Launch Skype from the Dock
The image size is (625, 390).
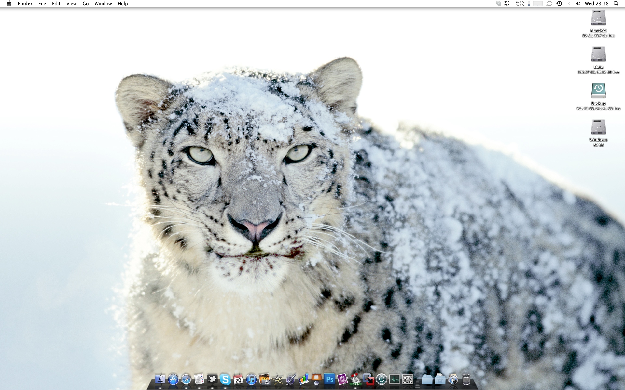(x=225, y=379)
